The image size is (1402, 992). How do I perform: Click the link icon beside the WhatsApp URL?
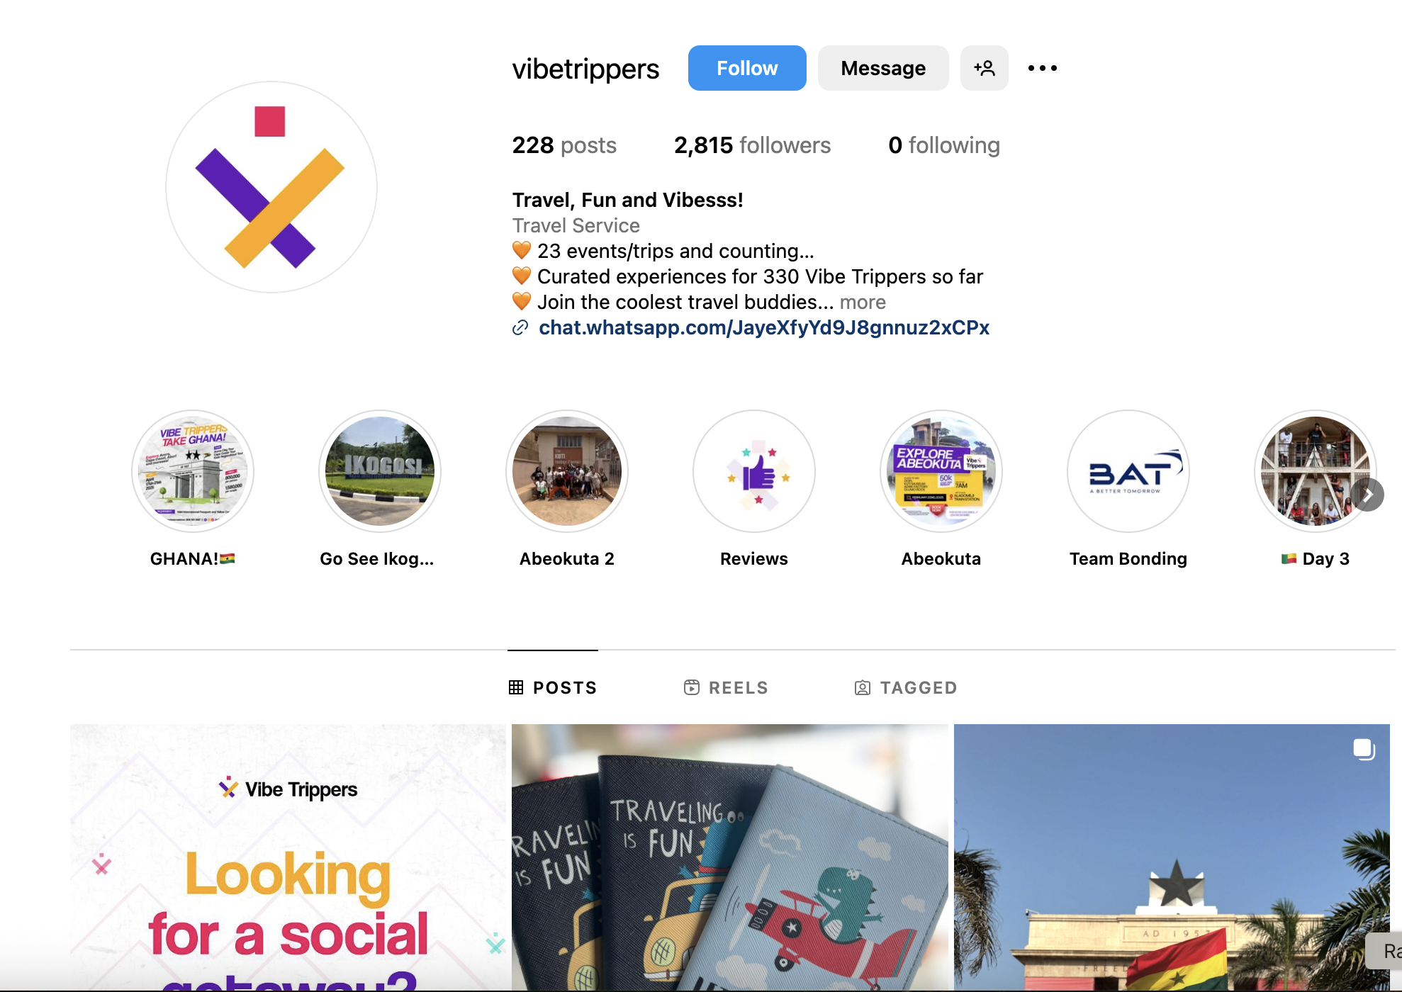click(520, 327)
